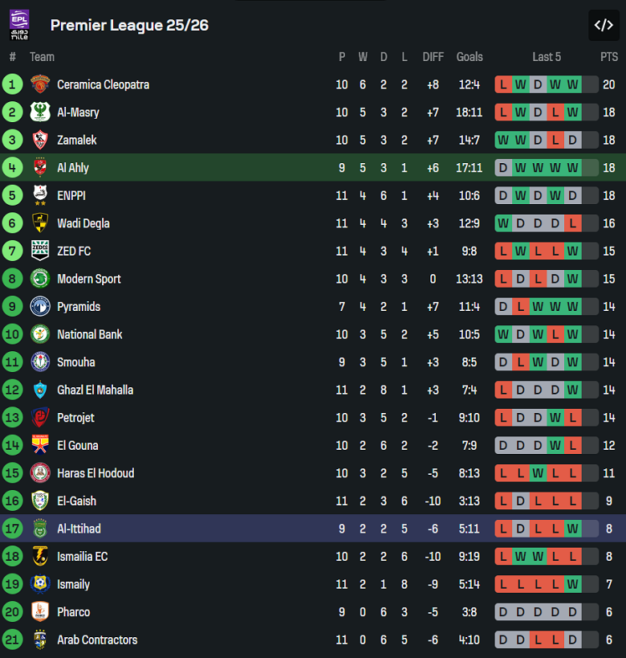This screenshot has height=658, width=626.
Task: Click position badge number 17
Action: [x=12, y=529]
